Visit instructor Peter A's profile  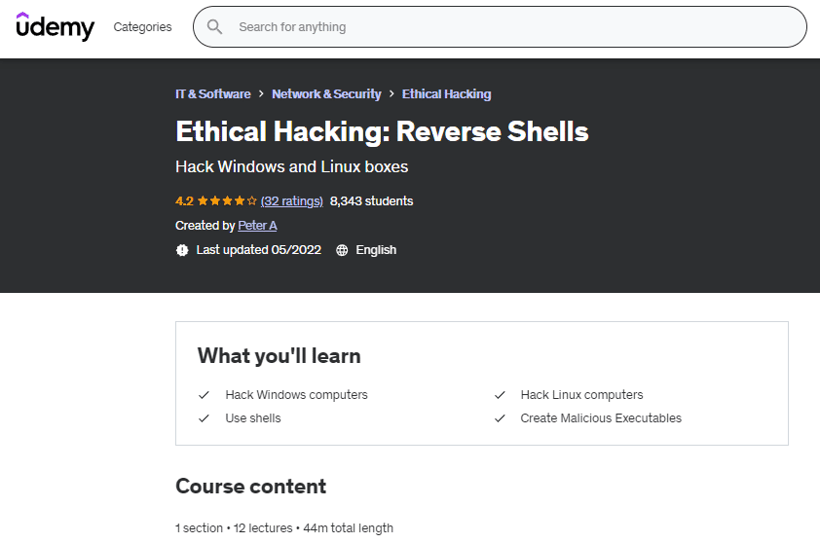[257, 226]
